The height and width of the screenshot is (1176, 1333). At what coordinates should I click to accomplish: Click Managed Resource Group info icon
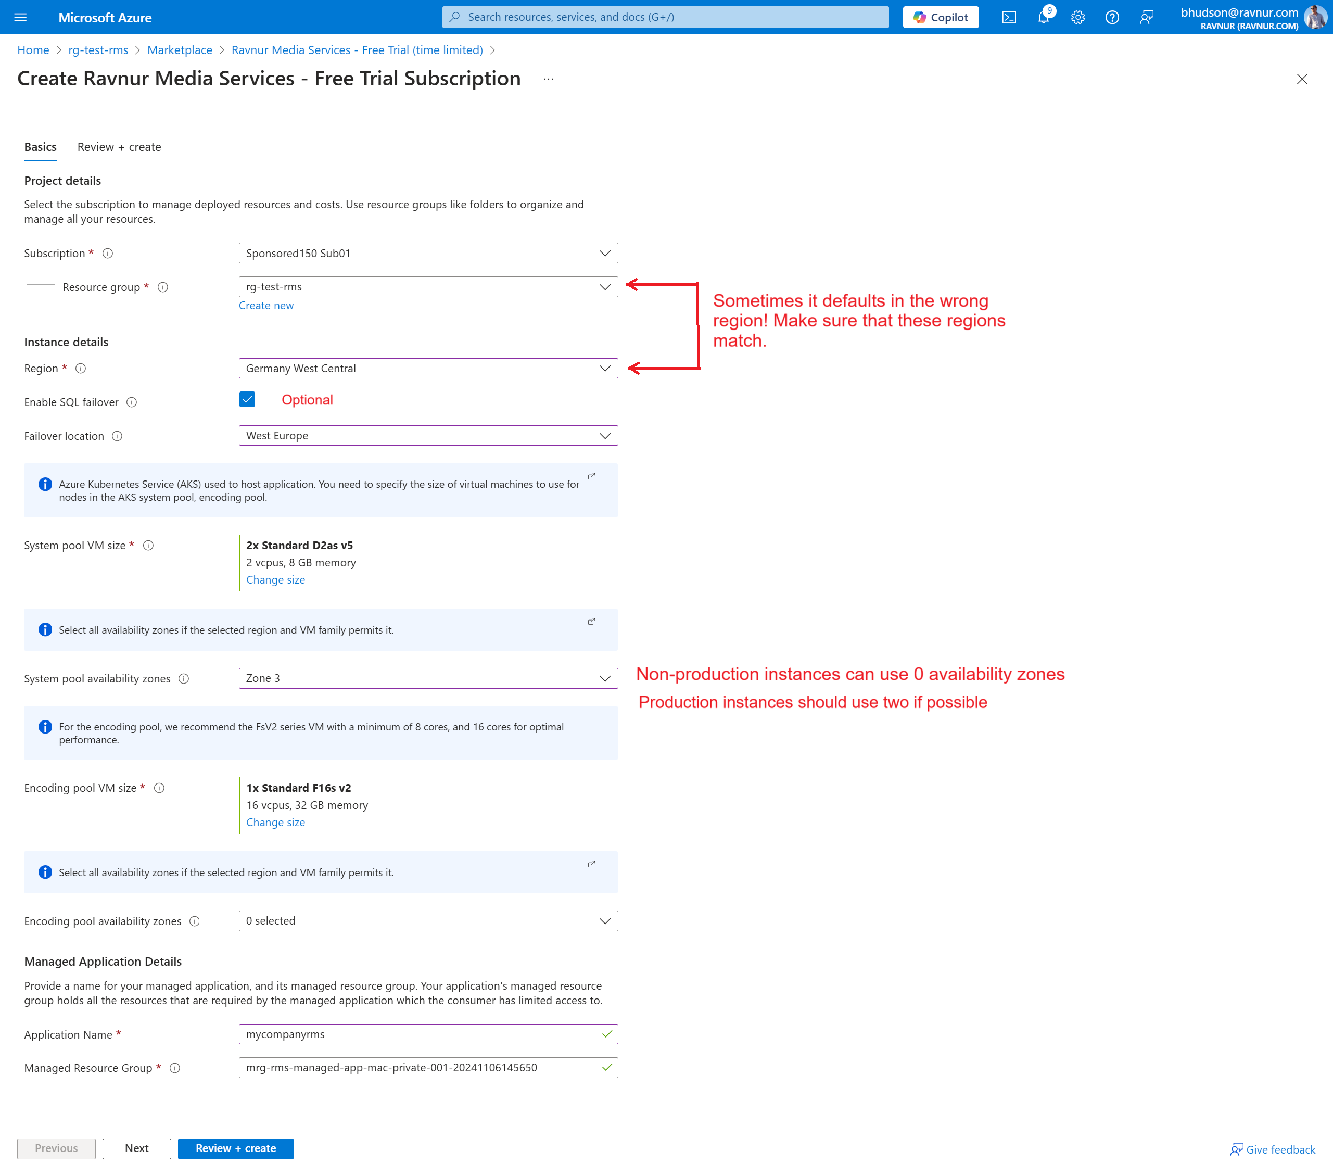coord(175,1068)
